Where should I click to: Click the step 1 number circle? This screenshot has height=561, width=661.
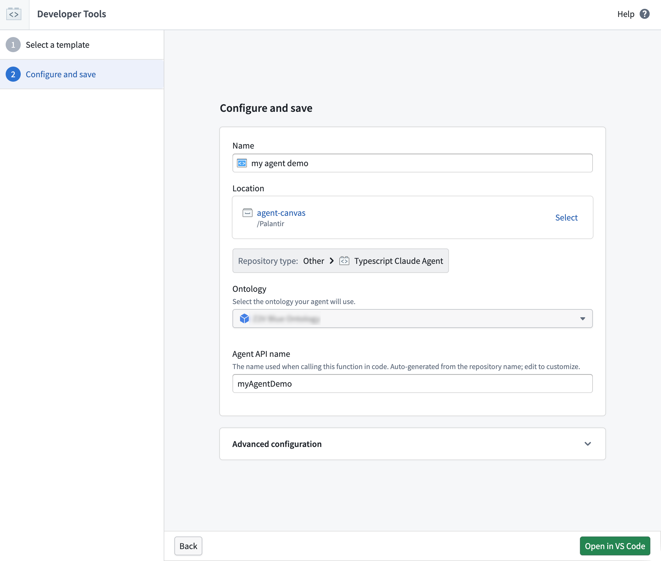(x=13, y=45)
